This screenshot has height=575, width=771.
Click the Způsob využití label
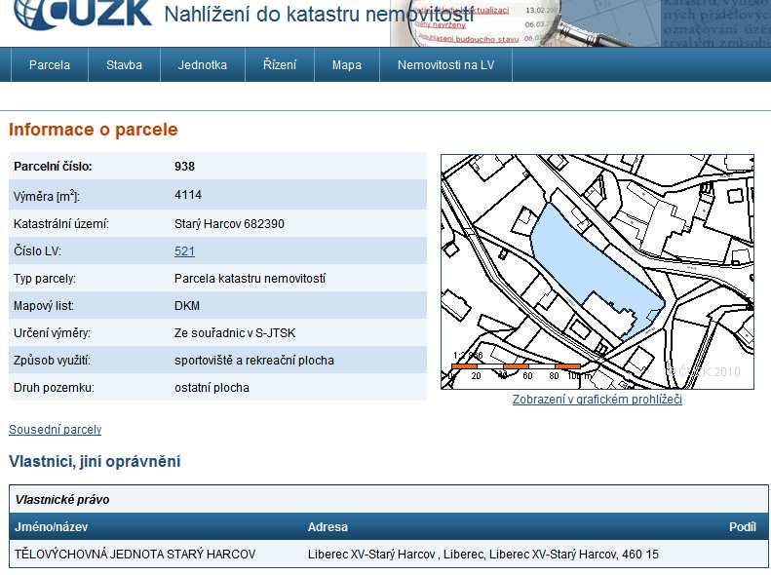51,361
